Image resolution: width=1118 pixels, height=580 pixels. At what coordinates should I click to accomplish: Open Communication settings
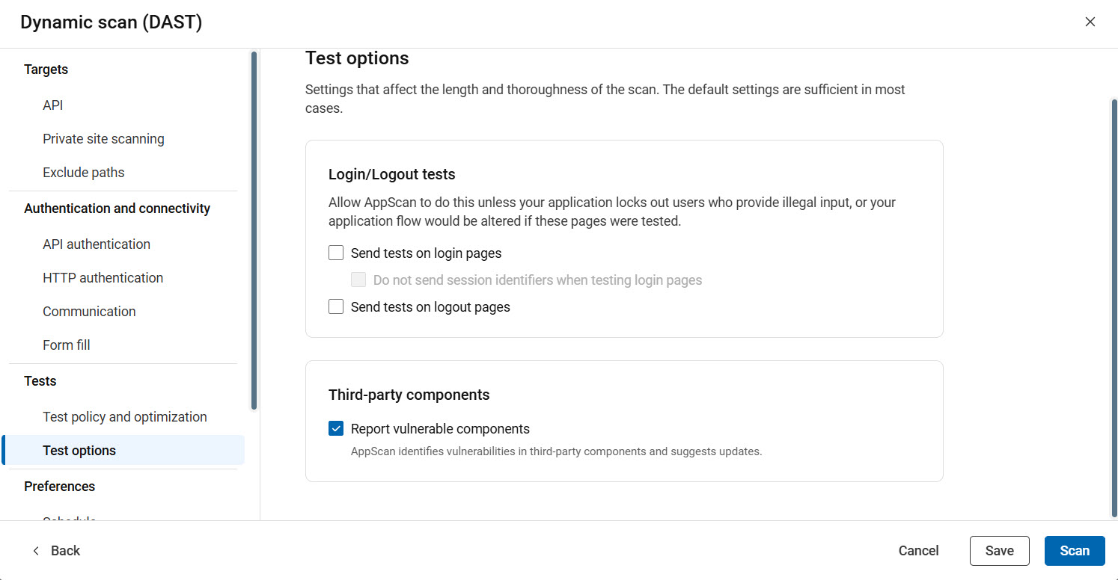[x=89, y=312]
